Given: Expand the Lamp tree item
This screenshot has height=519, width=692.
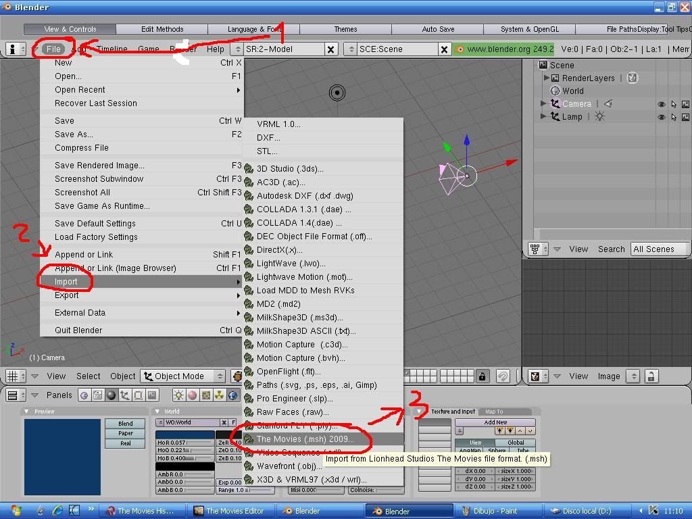Looking at the screenshot, I should click(543, 116).
